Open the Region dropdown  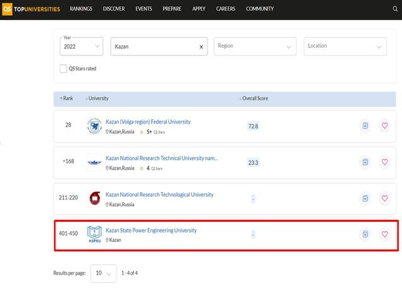coord(255,46)
